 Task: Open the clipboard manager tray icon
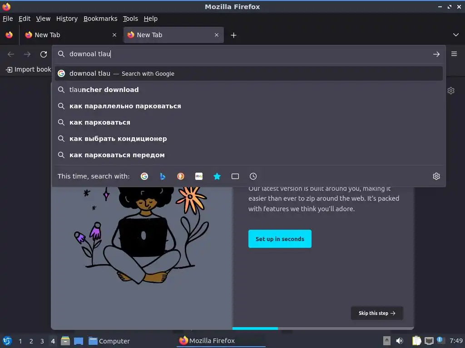point(417,341)
